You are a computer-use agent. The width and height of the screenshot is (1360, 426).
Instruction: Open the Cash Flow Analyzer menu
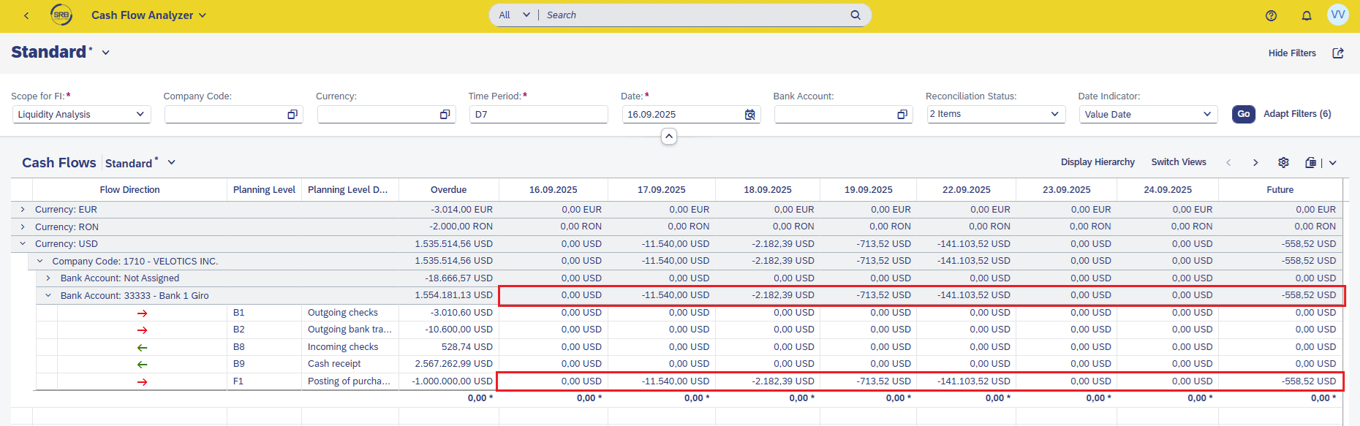(148, 15)
